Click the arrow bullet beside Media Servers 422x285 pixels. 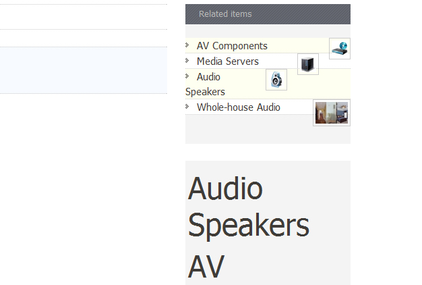(x=187, y=60)
